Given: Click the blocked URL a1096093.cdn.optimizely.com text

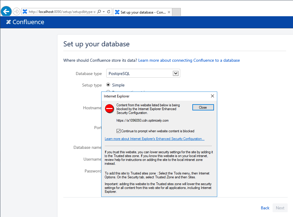Looking at the screenshot, I should coord(142,120).
